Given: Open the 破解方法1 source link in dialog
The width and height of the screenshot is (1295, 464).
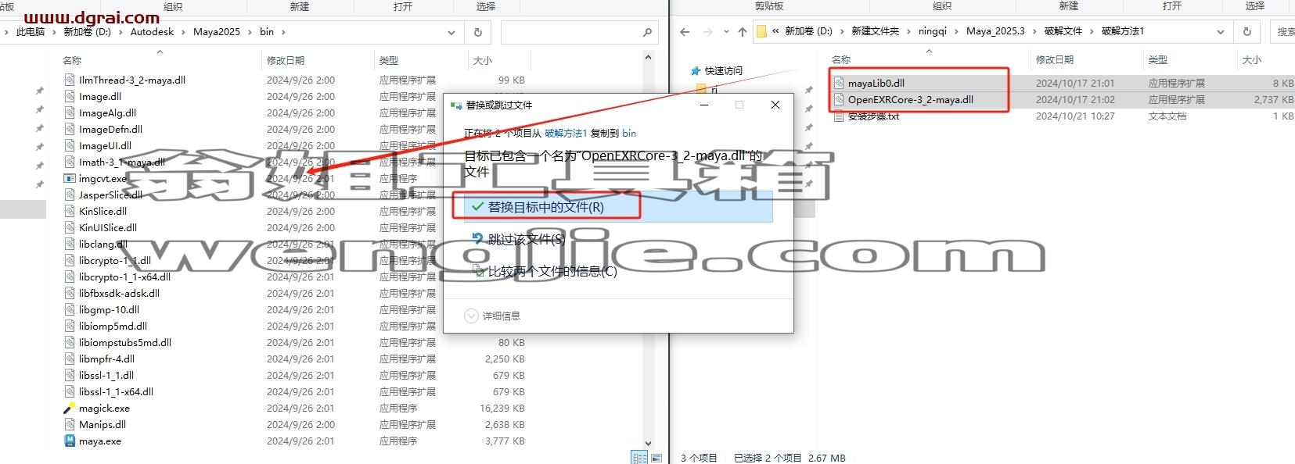Looking at the screenshot, I should (565, 133).
